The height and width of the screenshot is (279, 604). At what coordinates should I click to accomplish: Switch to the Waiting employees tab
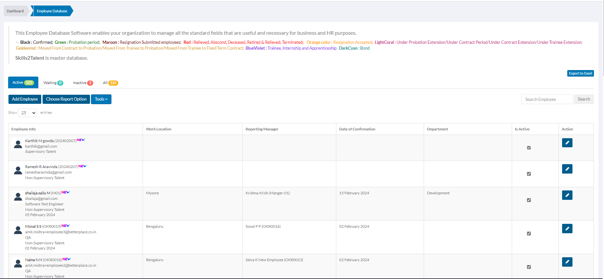[53, 83]
